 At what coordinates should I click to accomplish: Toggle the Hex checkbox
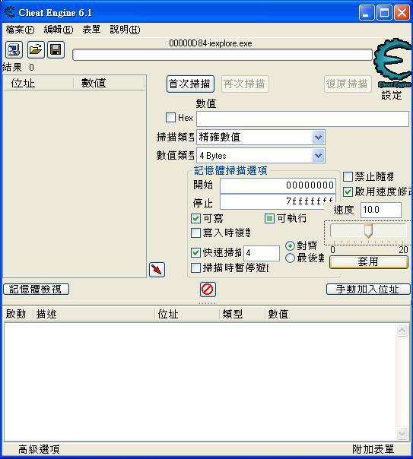point(170,118)
